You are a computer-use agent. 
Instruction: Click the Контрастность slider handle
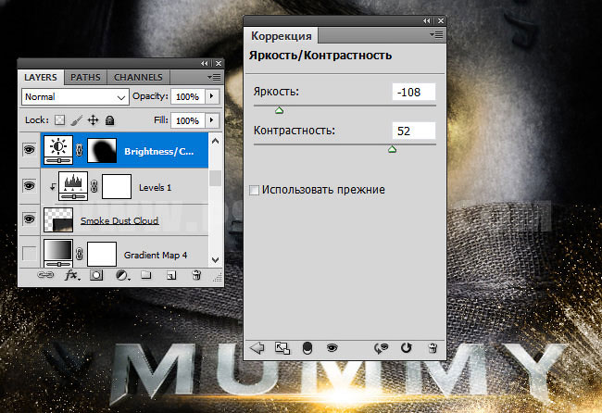click(392, 149)
